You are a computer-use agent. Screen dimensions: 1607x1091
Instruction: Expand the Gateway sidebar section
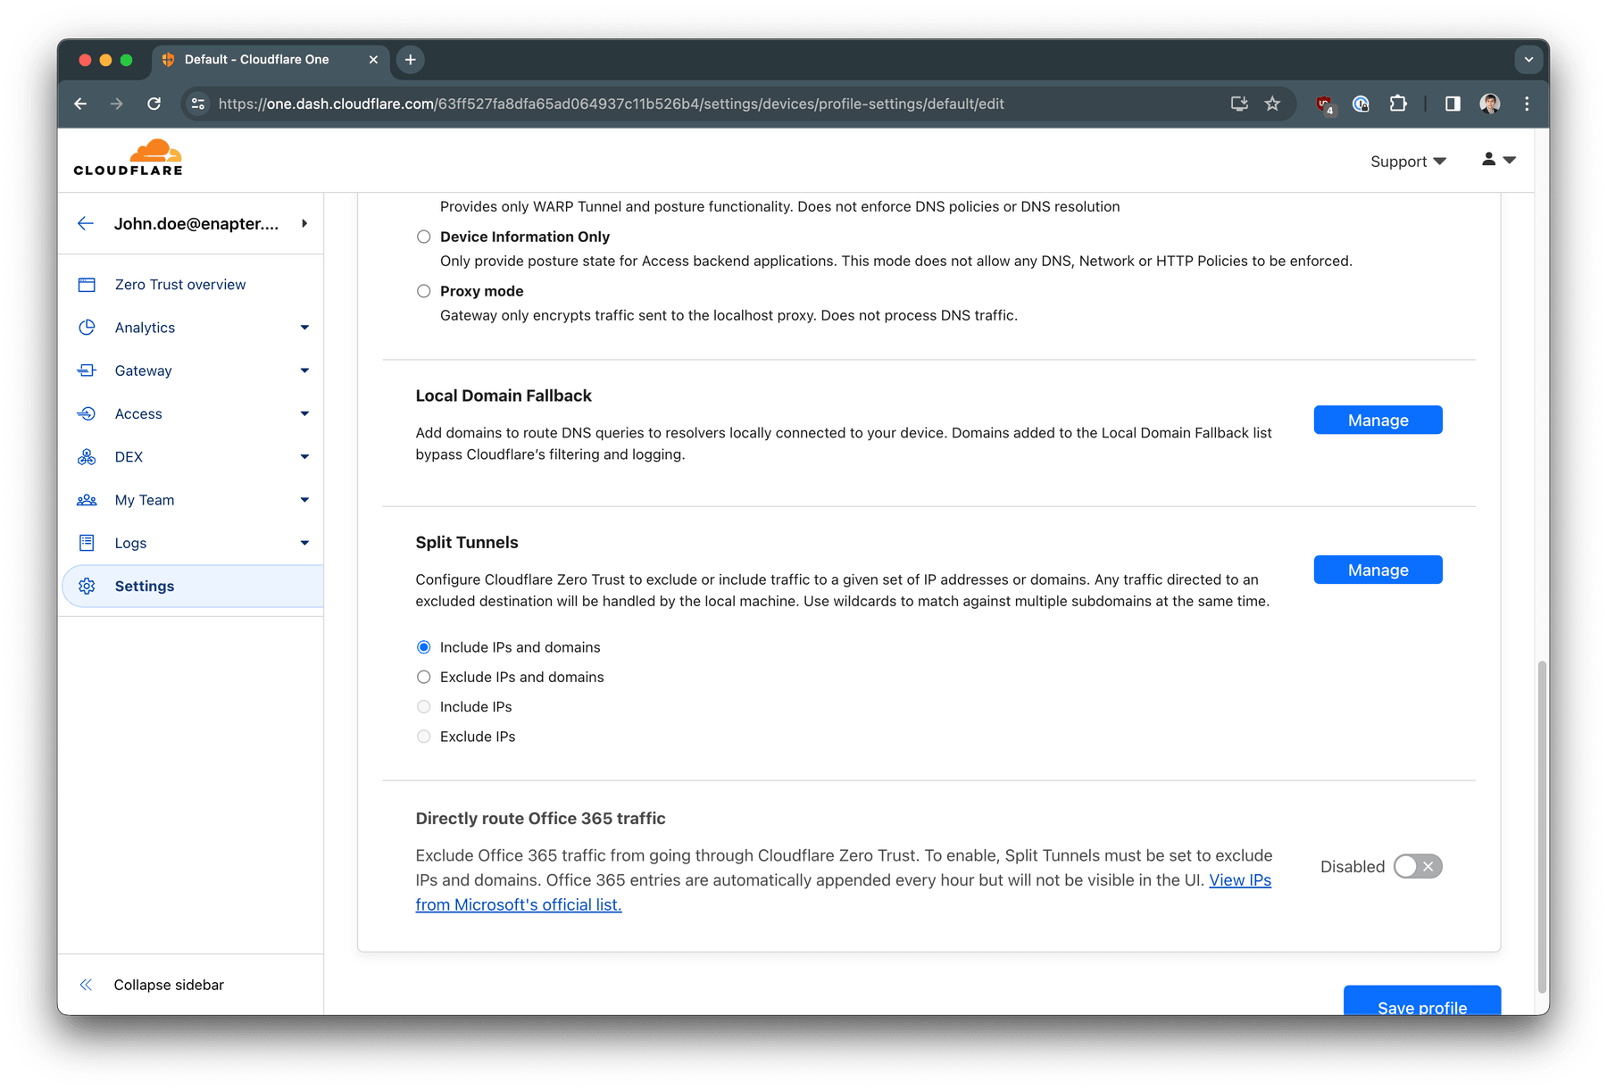click(x=305, y=370)
